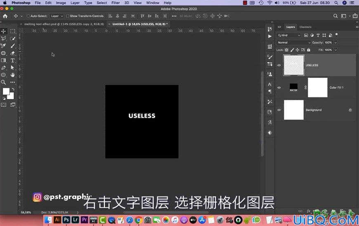Select the USELESS layer thumbnail
This screenshot has width=359, height=226.
(294, 65)
